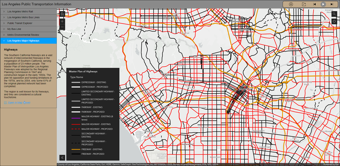Image resolution: width=340 pixels, height=166 pixels.
Task: Expand Los Angeles Metro Rail chevron
Action: pos(4,12)
